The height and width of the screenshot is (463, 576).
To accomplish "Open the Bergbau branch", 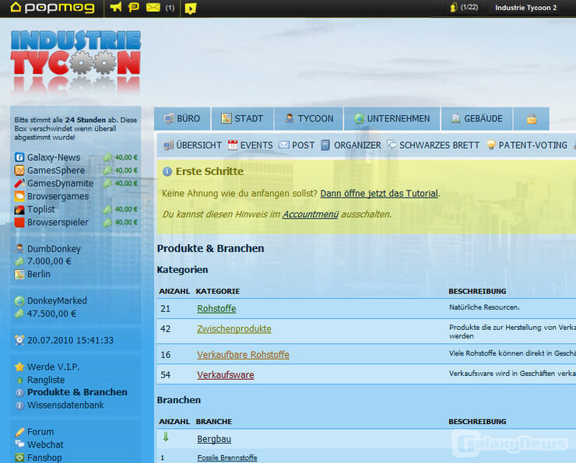I will (214, 439).
